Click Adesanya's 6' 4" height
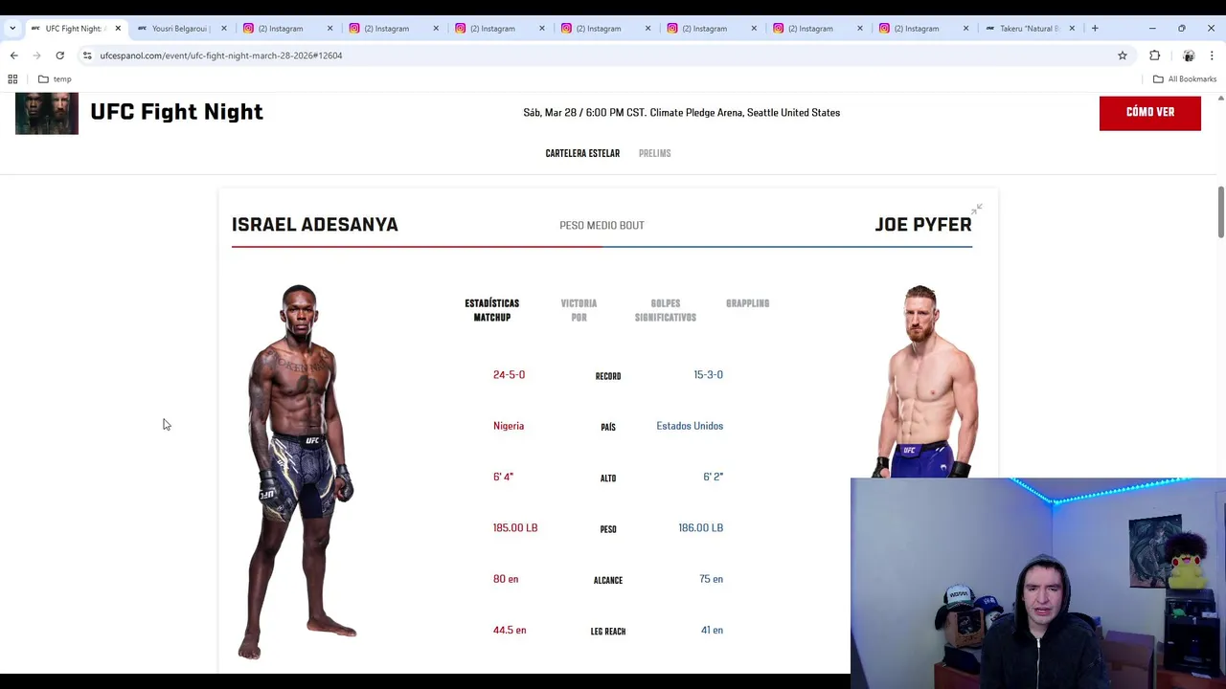 (503, 477)
